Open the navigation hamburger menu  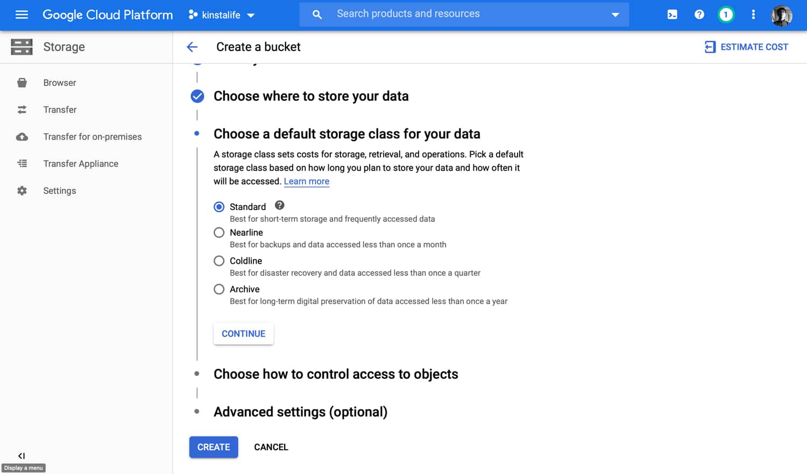click(x=22, y=15)
